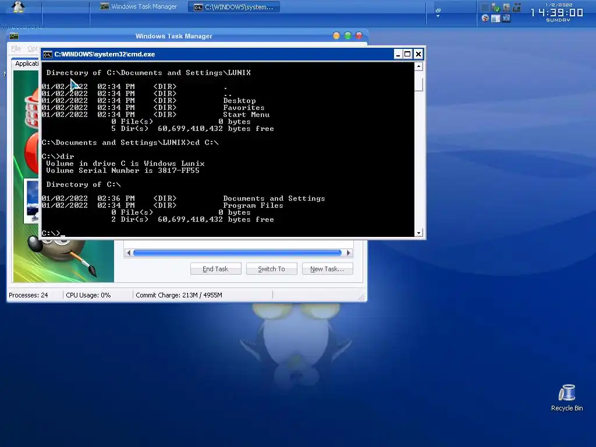Click the green checkmark tray icon
This screenshot has width=596, height=447.
496,8
